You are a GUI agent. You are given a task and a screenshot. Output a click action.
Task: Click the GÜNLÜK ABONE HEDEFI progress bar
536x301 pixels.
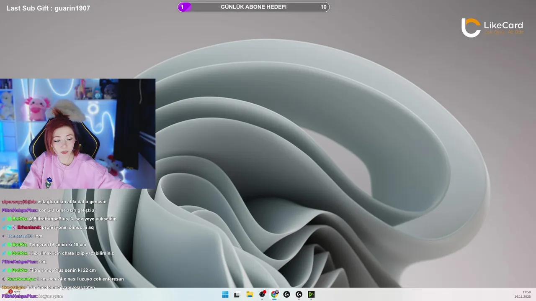point(253,7)
